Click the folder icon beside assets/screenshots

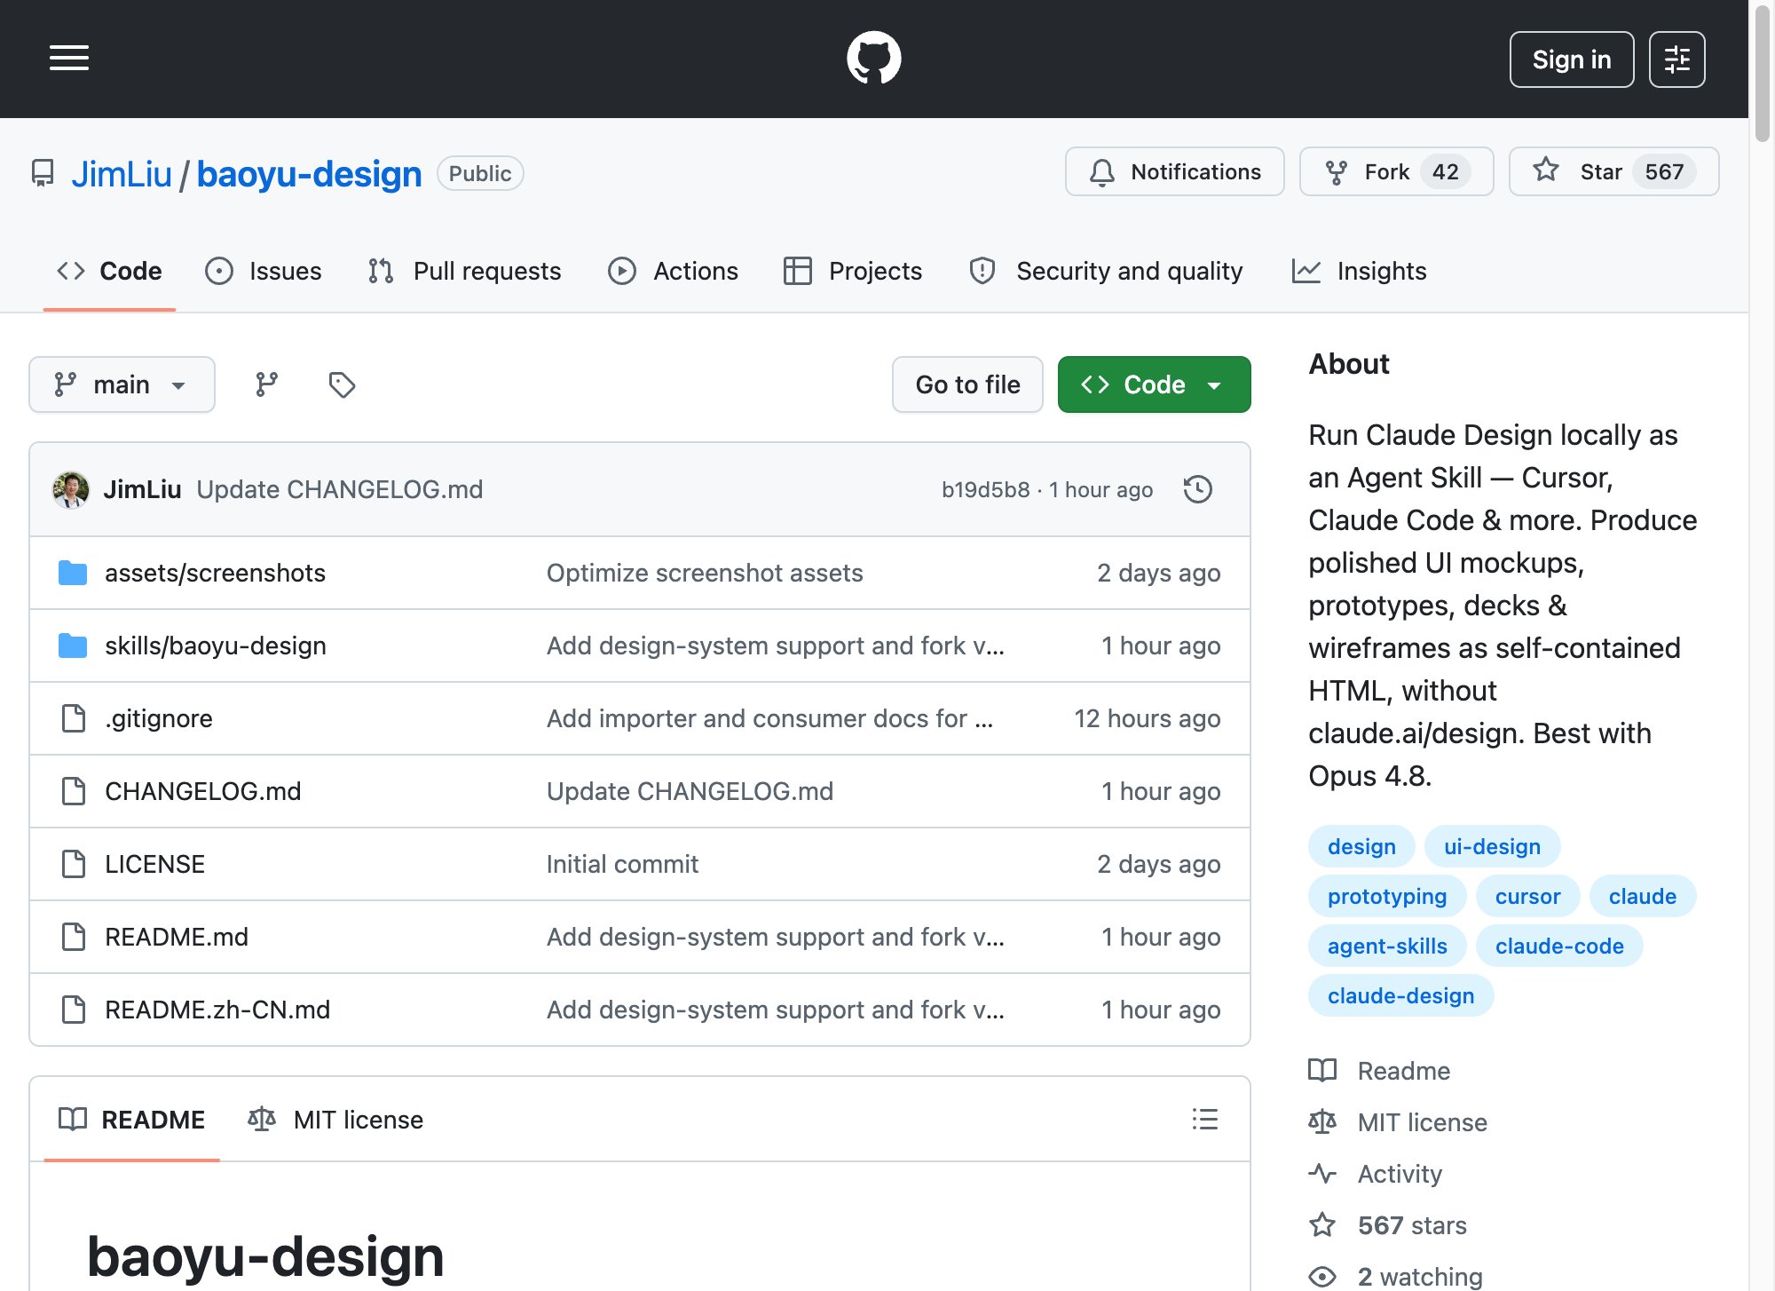click(73, 573)
